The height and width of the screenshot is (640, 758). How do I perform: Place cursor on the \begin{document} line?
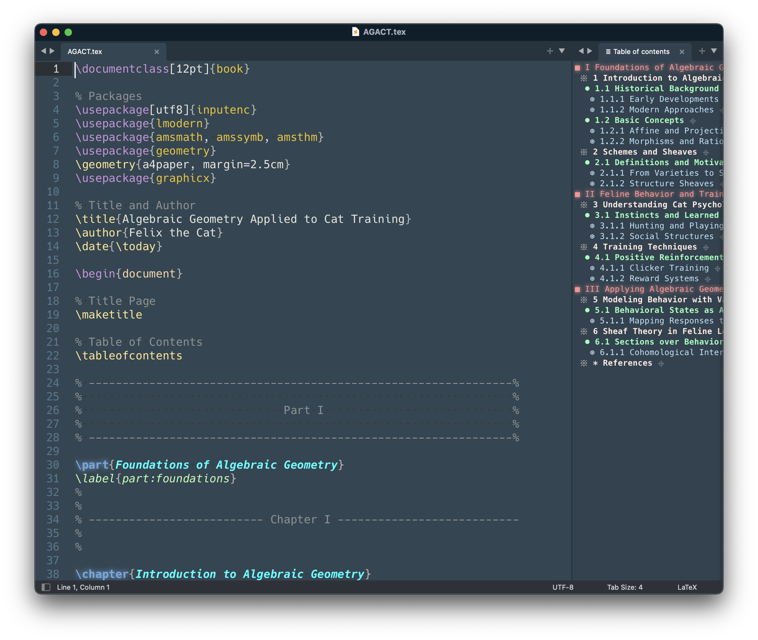pyautogui.click(x=129, y=273)
